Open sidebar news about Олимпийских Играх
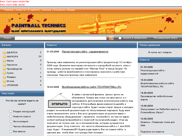Screen dimensions: 182x136 click(x=160, y=111)
